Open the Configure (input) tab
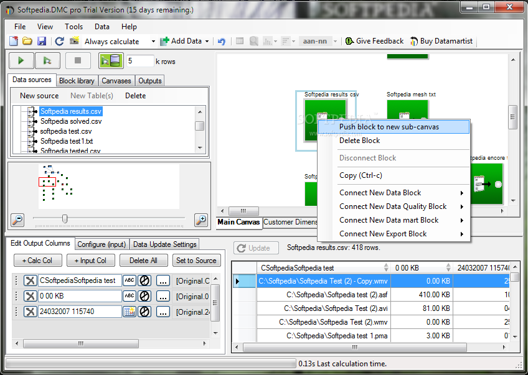 (101, 244)
